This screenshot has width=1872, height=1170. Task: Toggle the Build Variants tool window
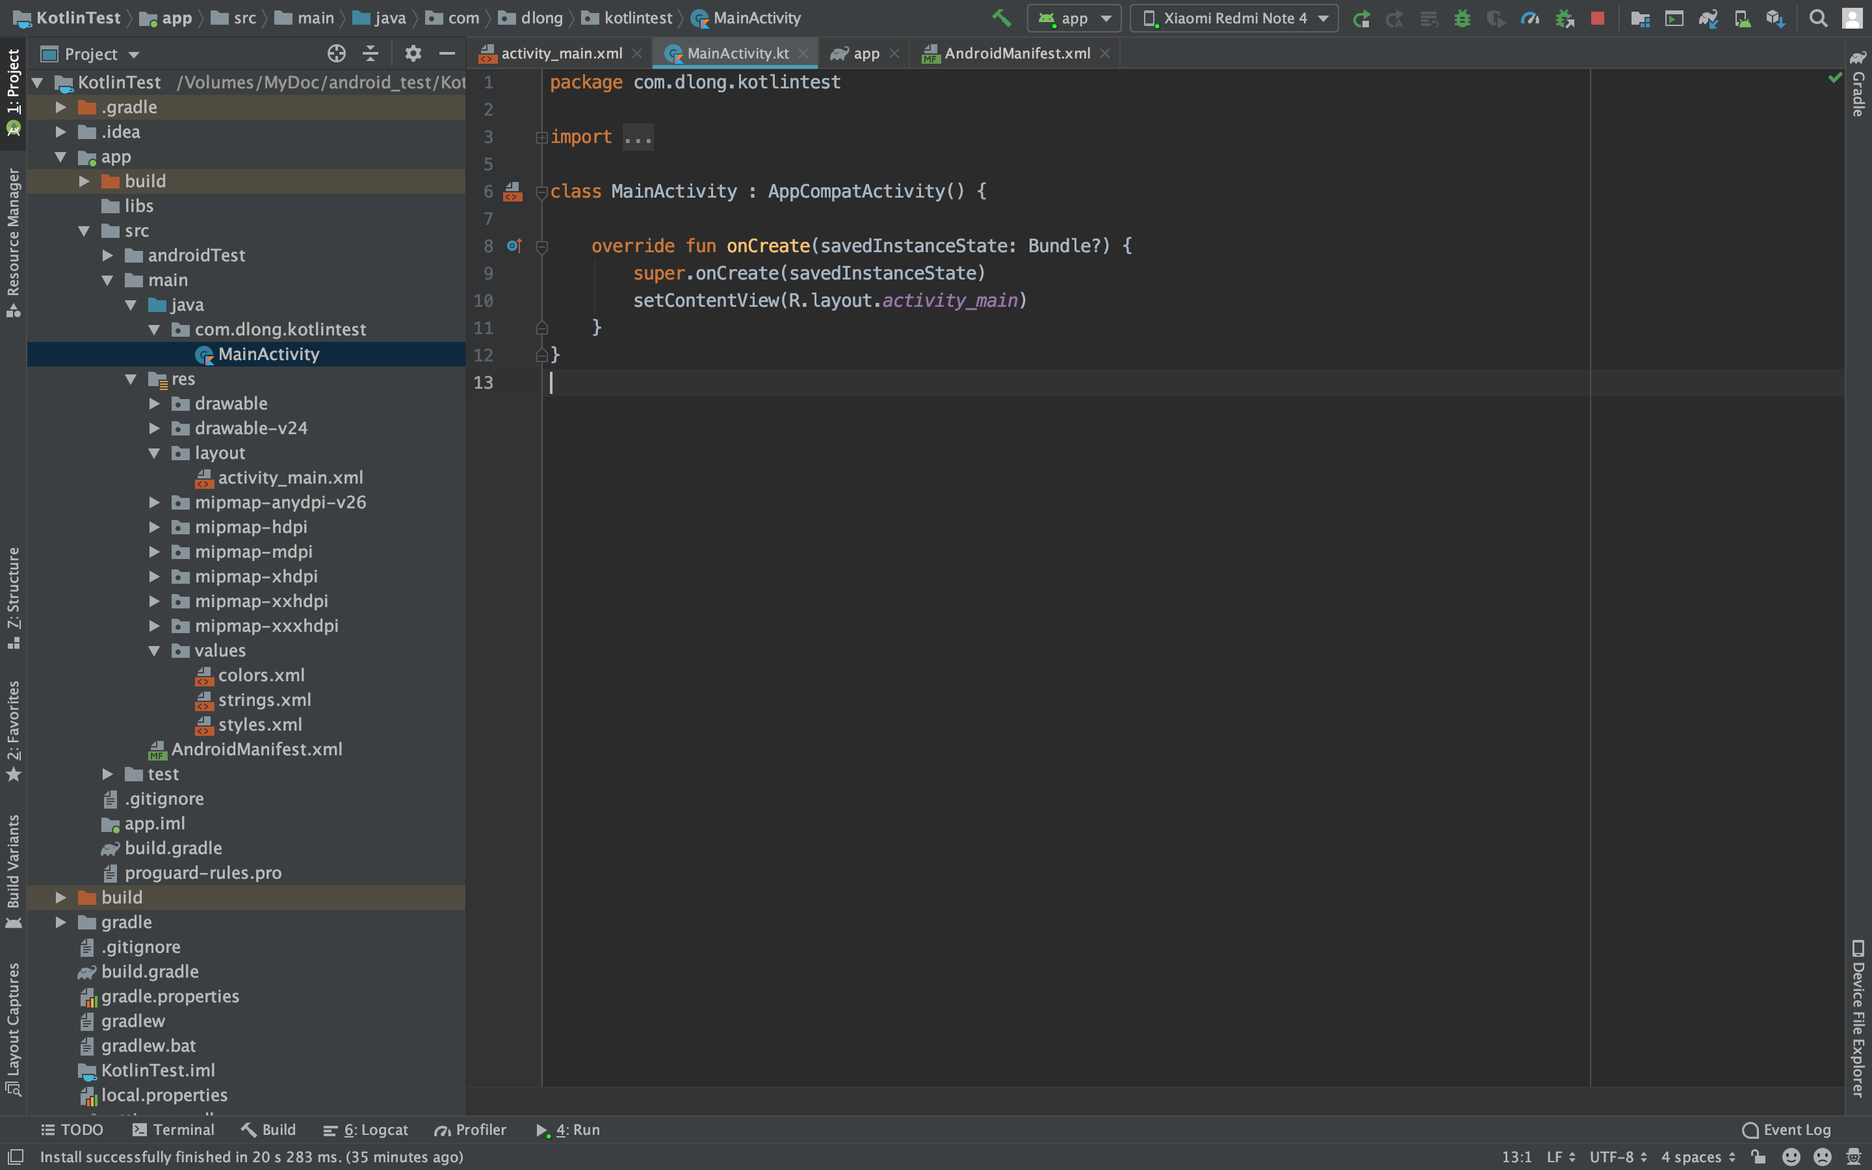13,871
